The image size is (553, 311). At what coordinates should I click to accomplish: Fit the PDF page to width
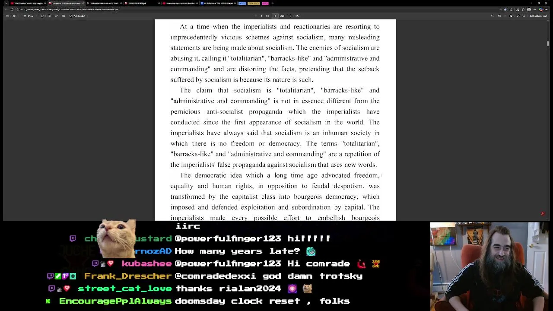click(x=267, y=16)
